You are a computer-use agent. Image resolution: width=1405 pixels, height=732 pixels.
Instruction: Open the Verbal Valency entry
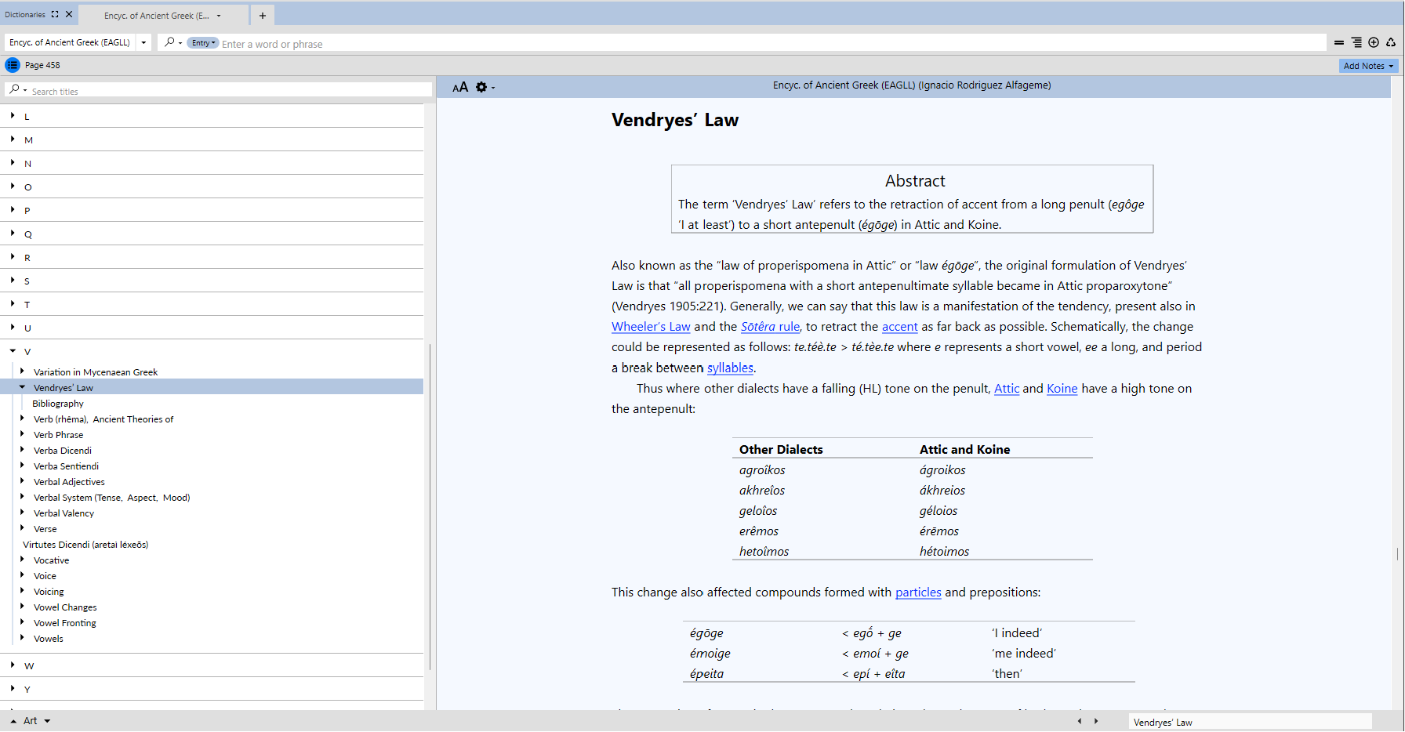pyautogui.click(x=64, y=513)
